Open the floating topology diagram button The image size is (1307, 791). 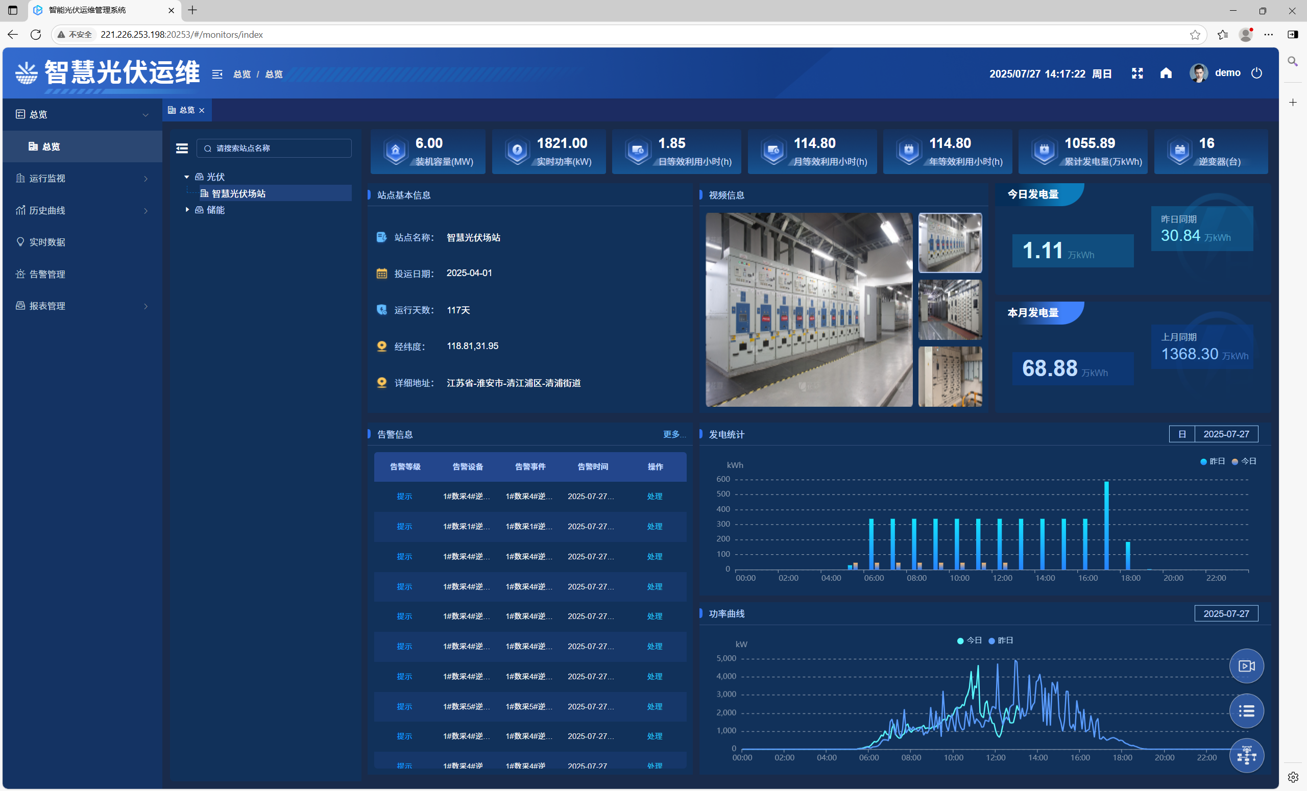pyautogui.click(x=1246, y=755)
